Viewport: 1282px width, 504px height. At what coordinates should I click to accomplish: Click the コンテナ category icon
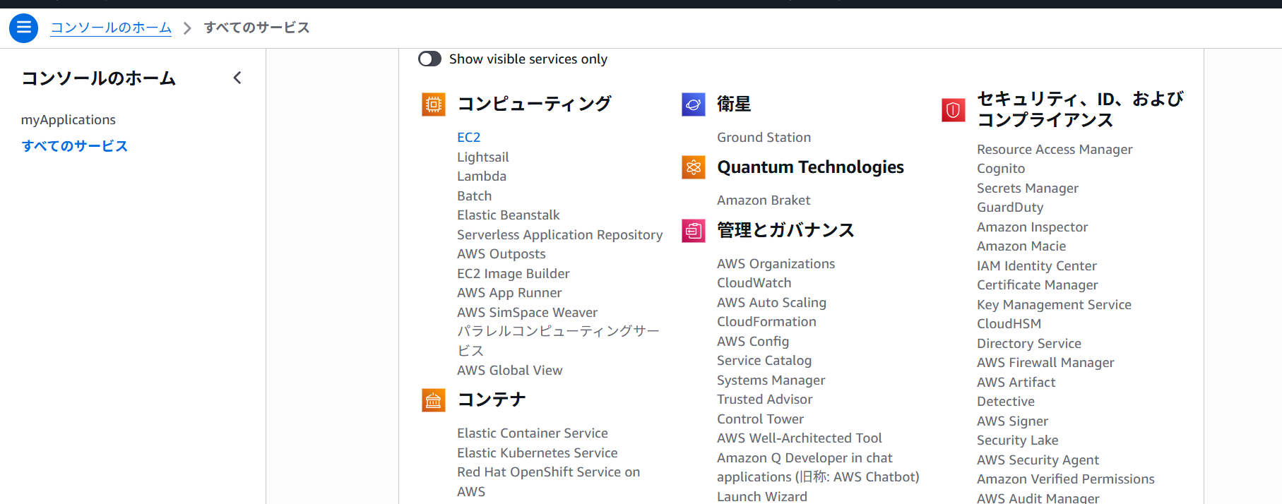434,400
